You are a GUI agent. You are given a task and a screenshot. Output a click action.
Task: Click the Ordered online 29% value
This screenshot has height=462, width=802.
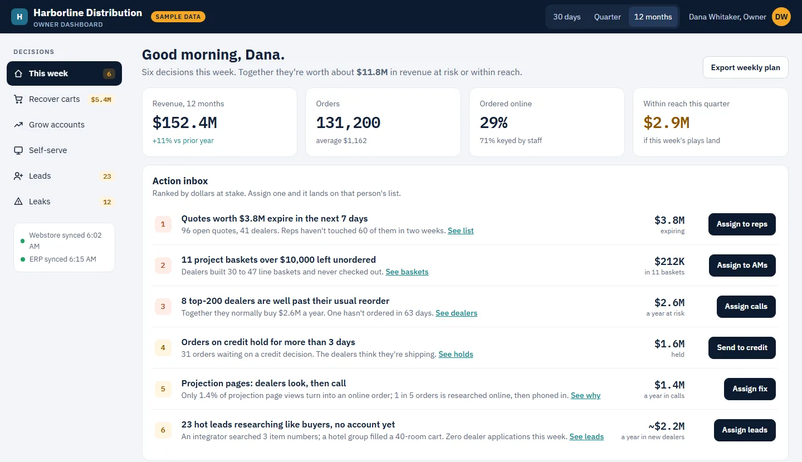[494, 122]
